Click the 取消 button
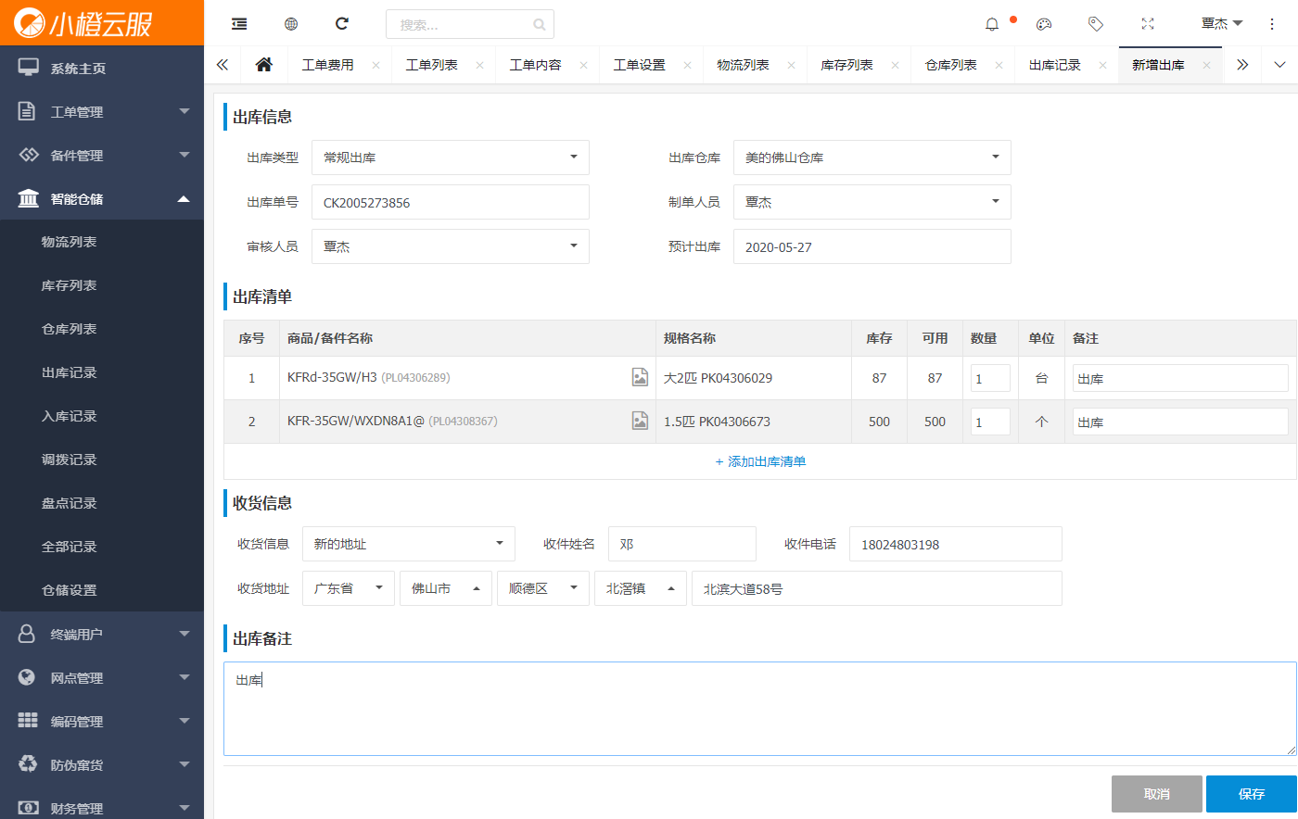Image resolution: width=1298 pixels, height=819 pixels. pyautogui.click(x=1157, y=794)
